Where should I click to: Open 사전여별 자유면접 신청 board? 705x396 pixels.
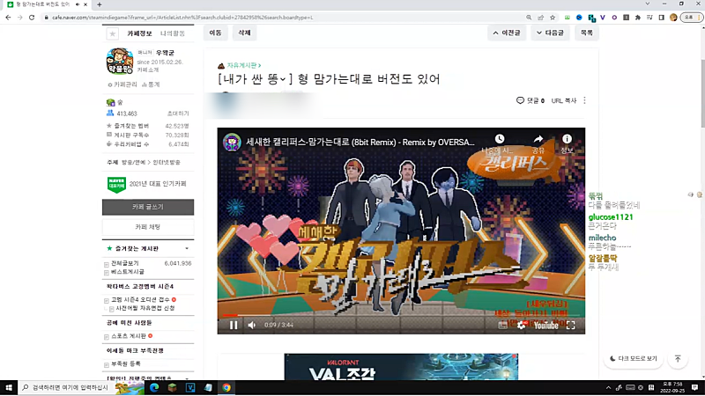click(x=145, y=308)
